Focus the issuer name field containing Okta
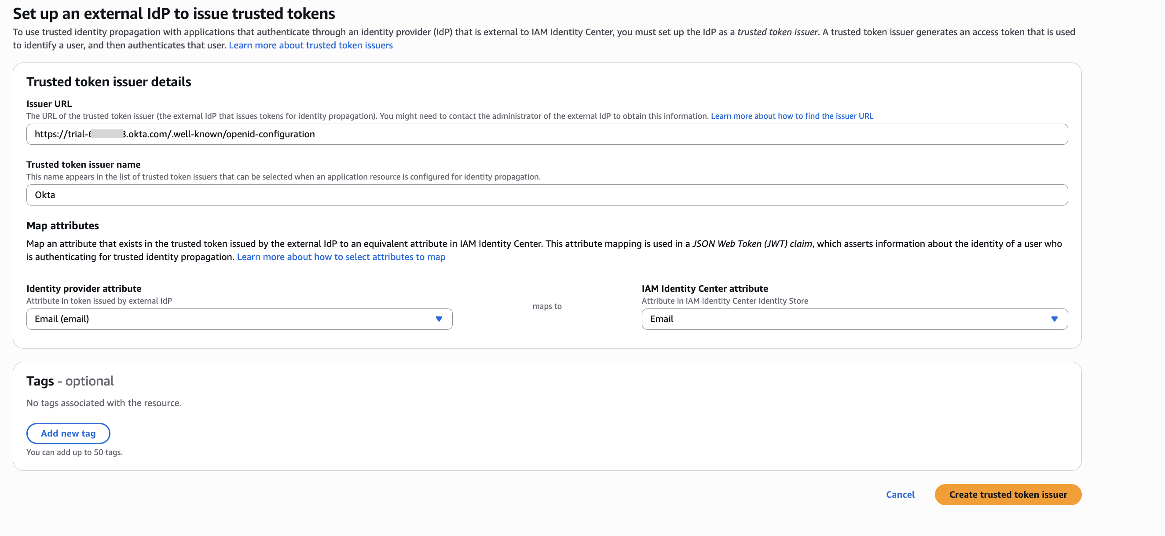The image size is (1165, 536). point(546,195)
